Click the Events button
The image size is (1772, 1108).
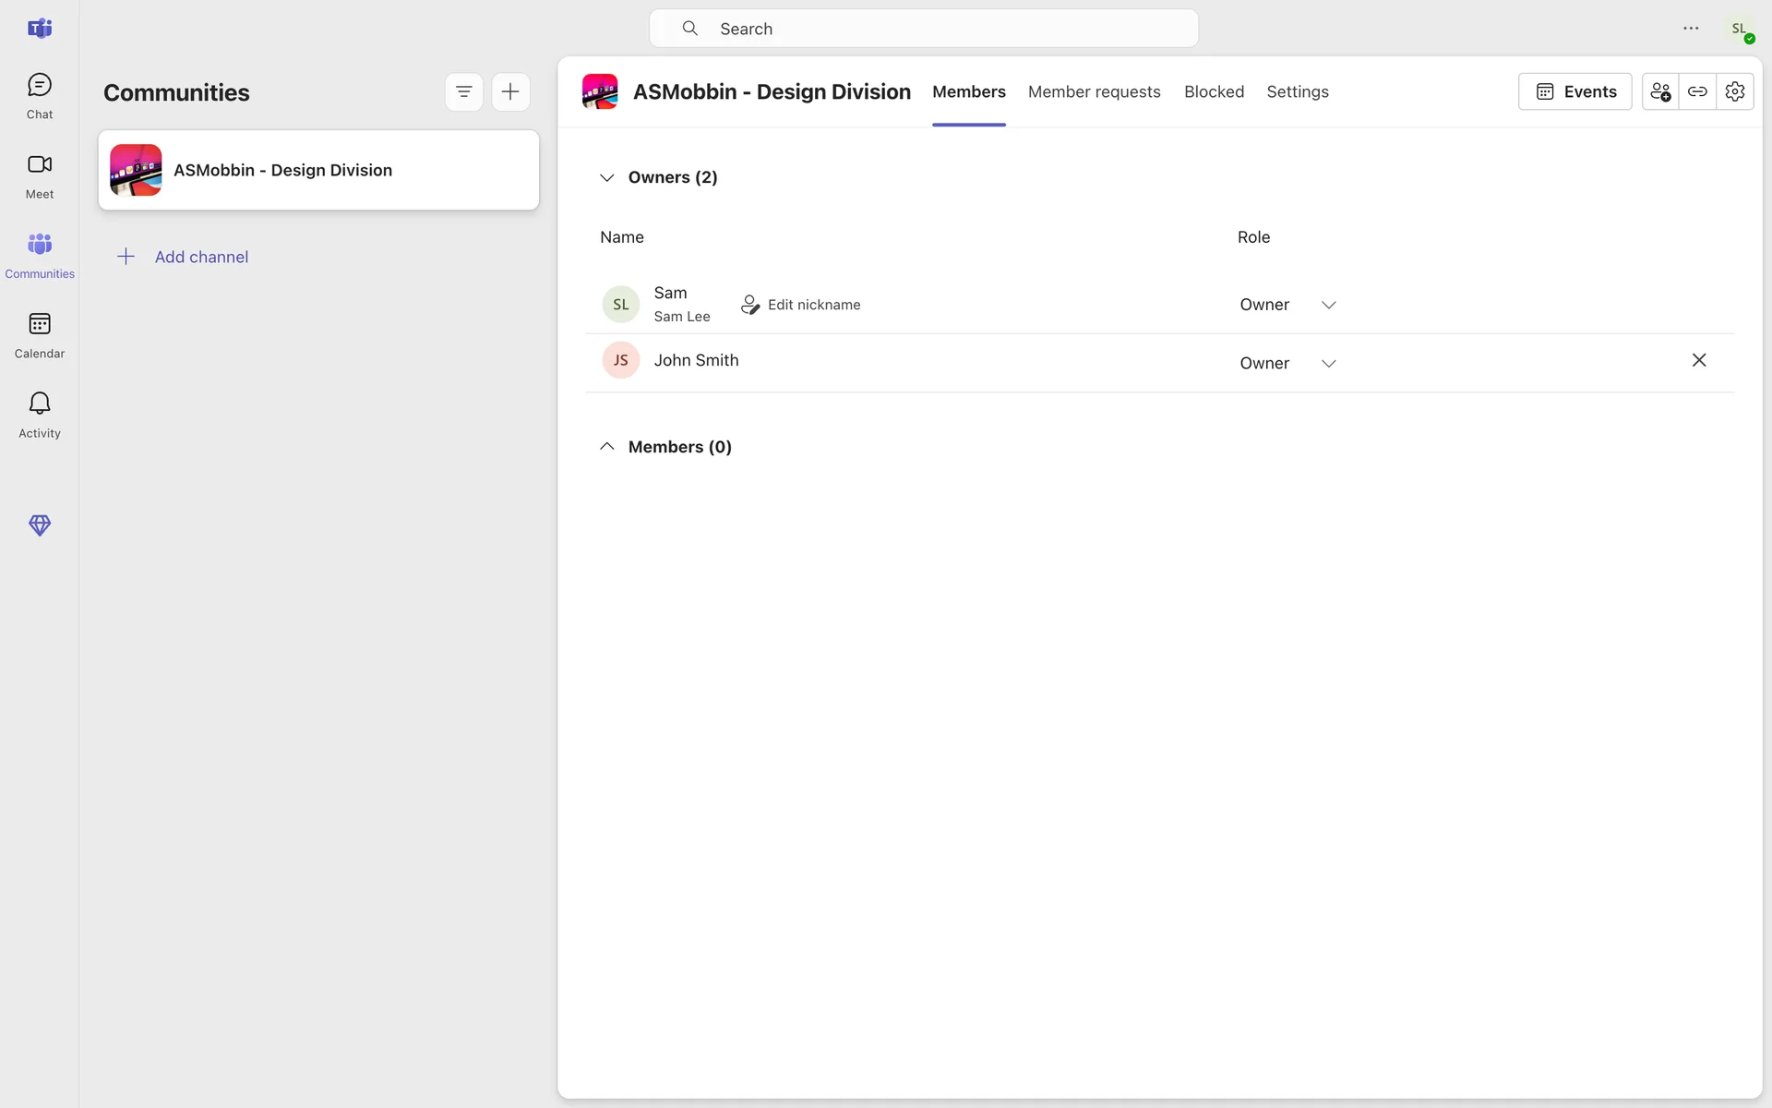click(1574, 91)
